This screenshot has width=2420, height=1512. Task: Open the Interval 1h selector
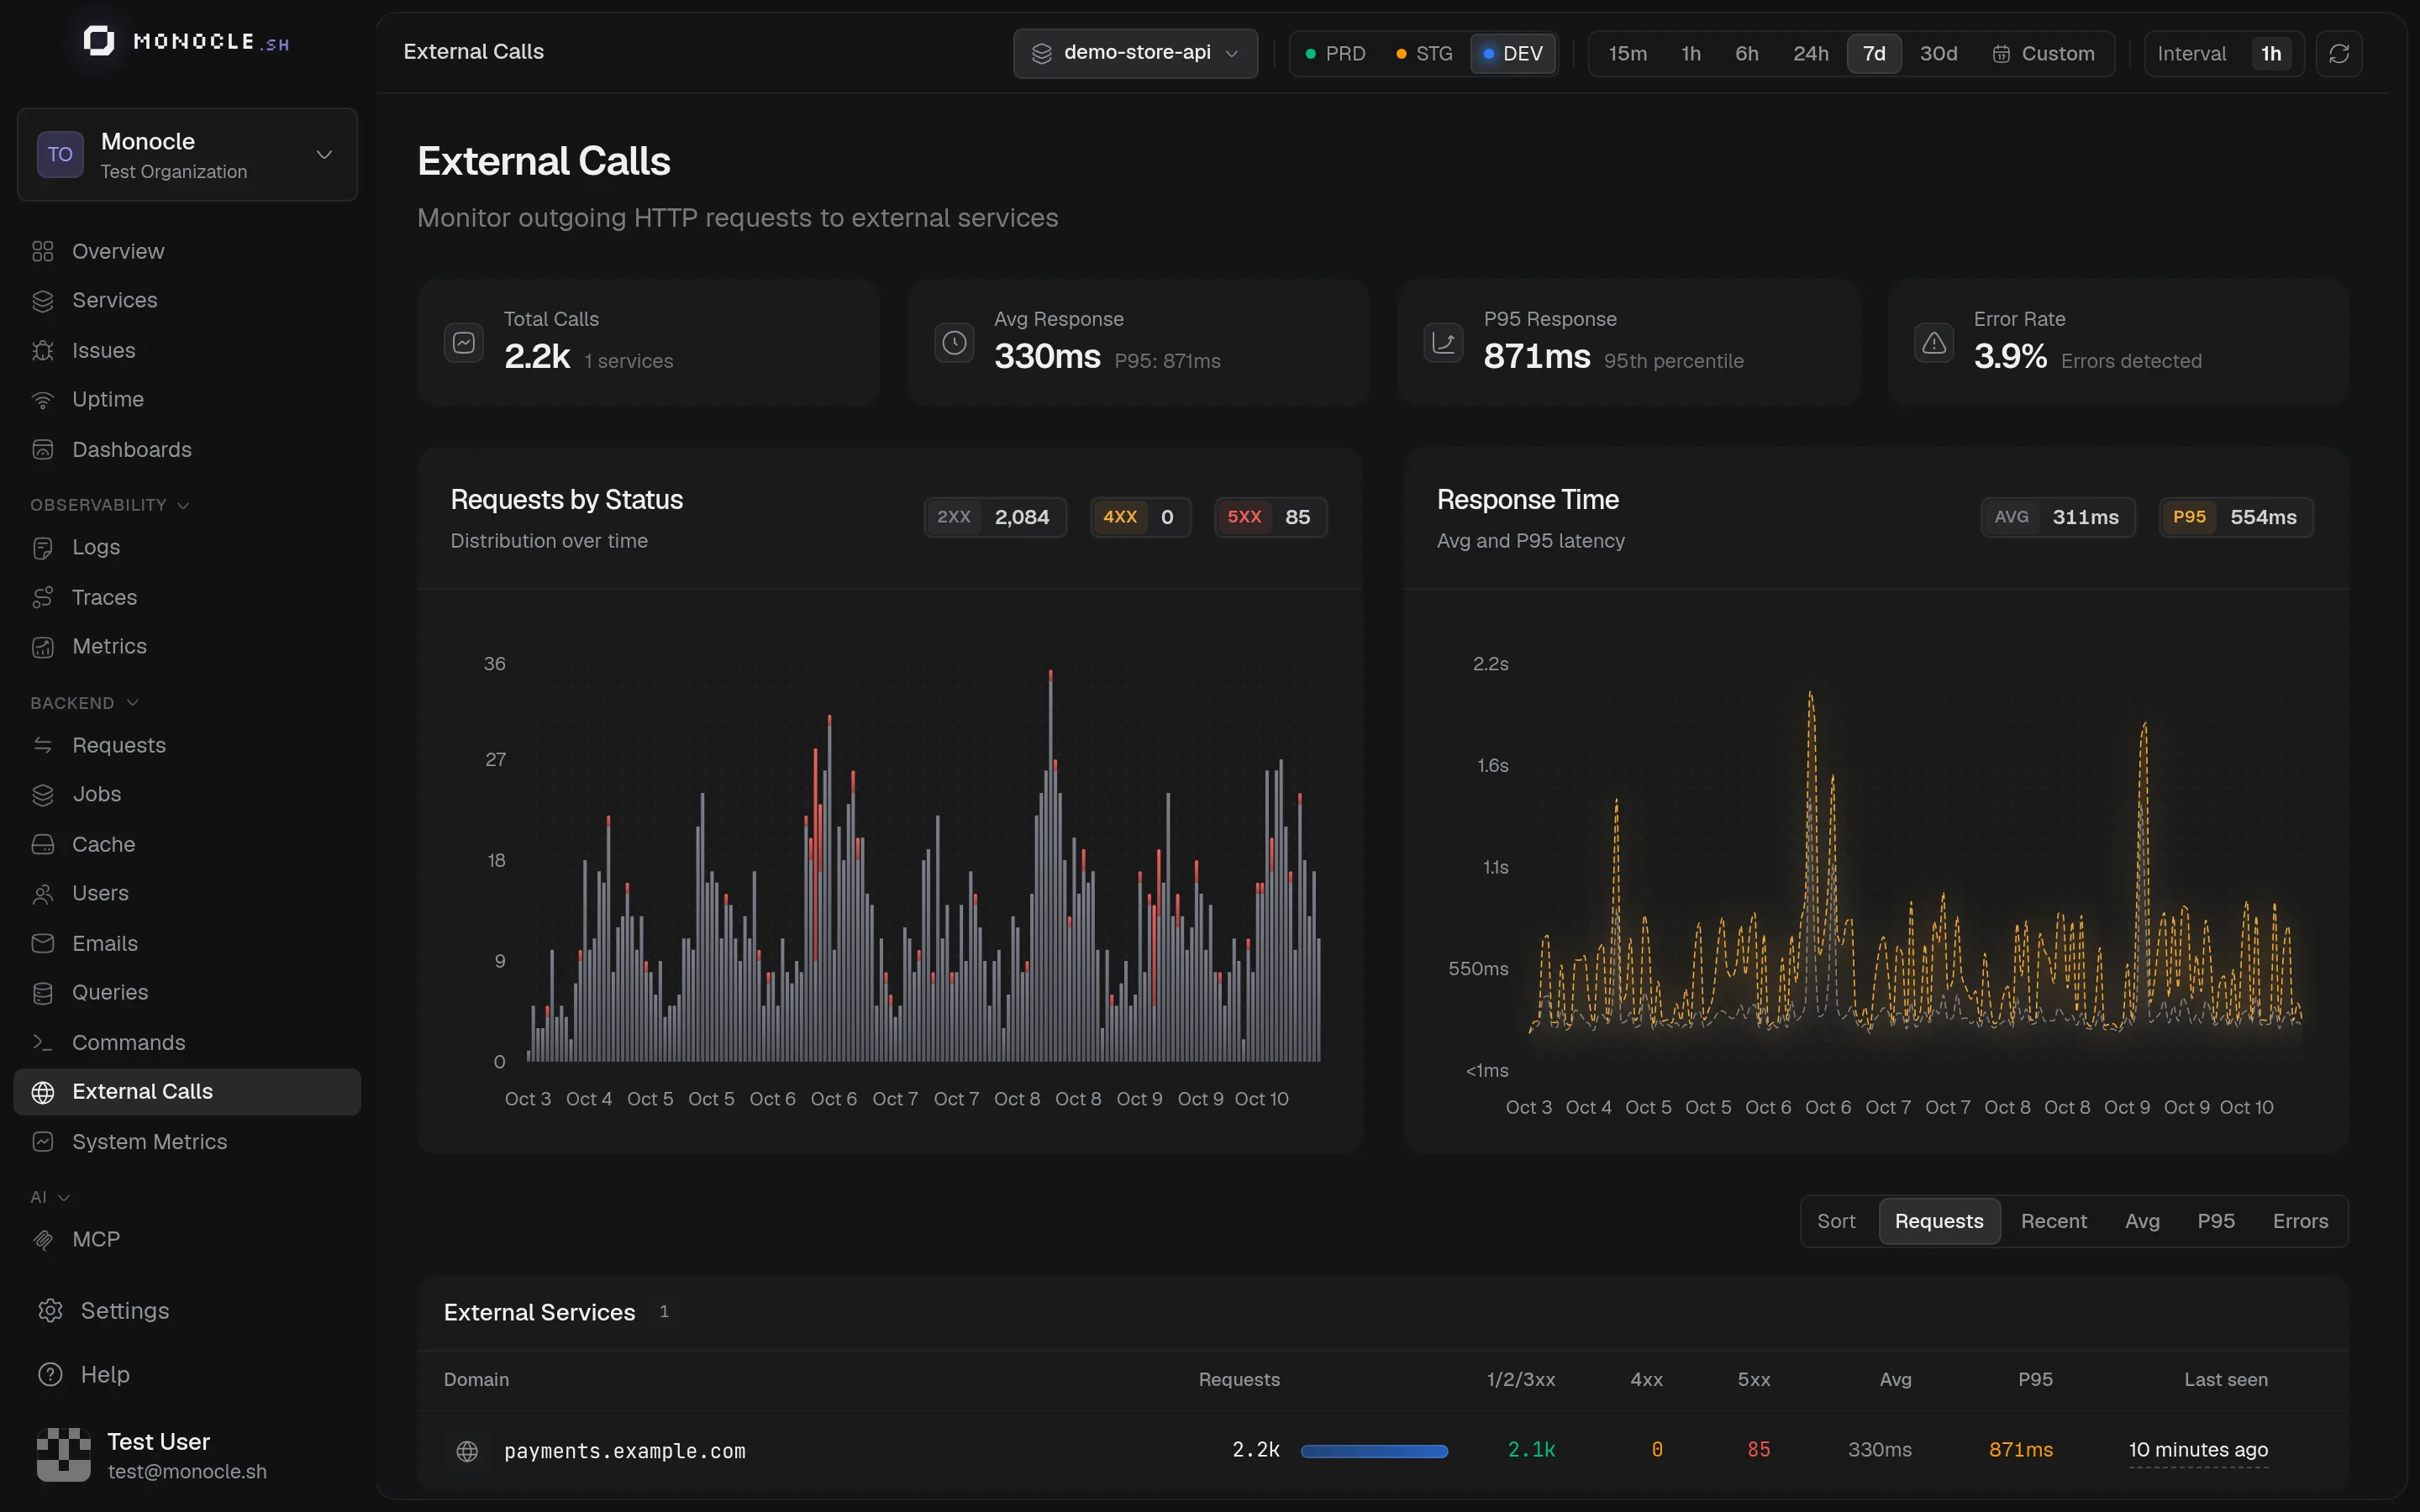[x=2224, y=53]
